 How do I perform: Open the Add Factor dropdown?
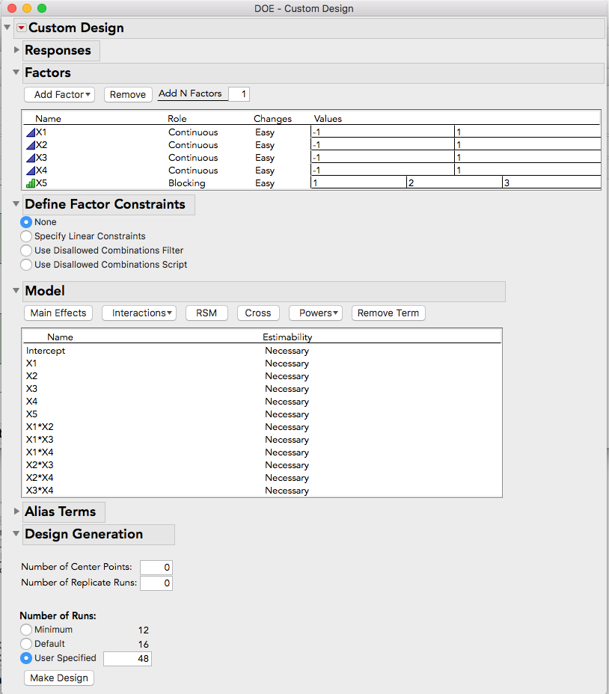coord(59,95)
